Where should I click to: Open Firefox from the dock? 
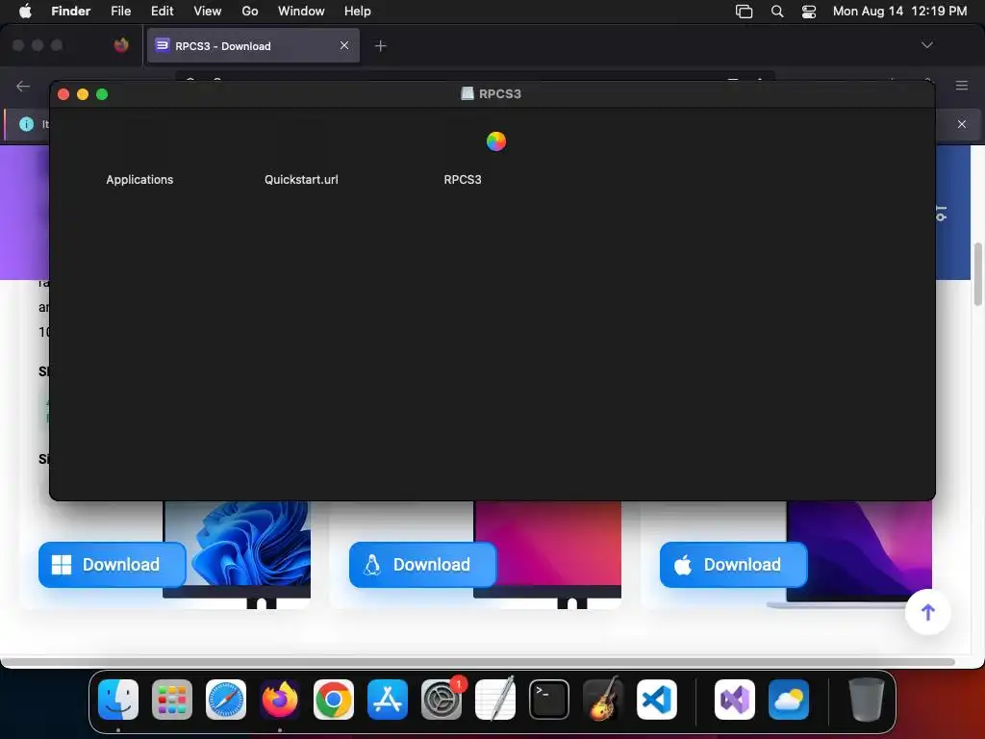[x=280, y=700]
